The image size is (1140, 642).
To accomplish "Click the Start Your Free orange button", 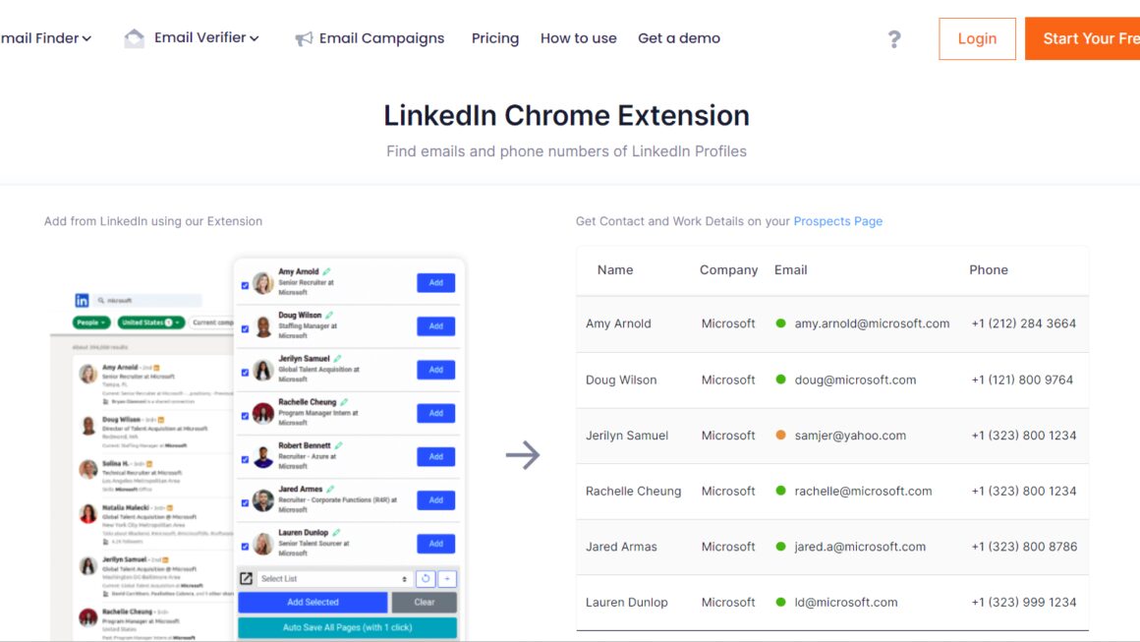I will pyautogui.click(x=1083, y=38).
